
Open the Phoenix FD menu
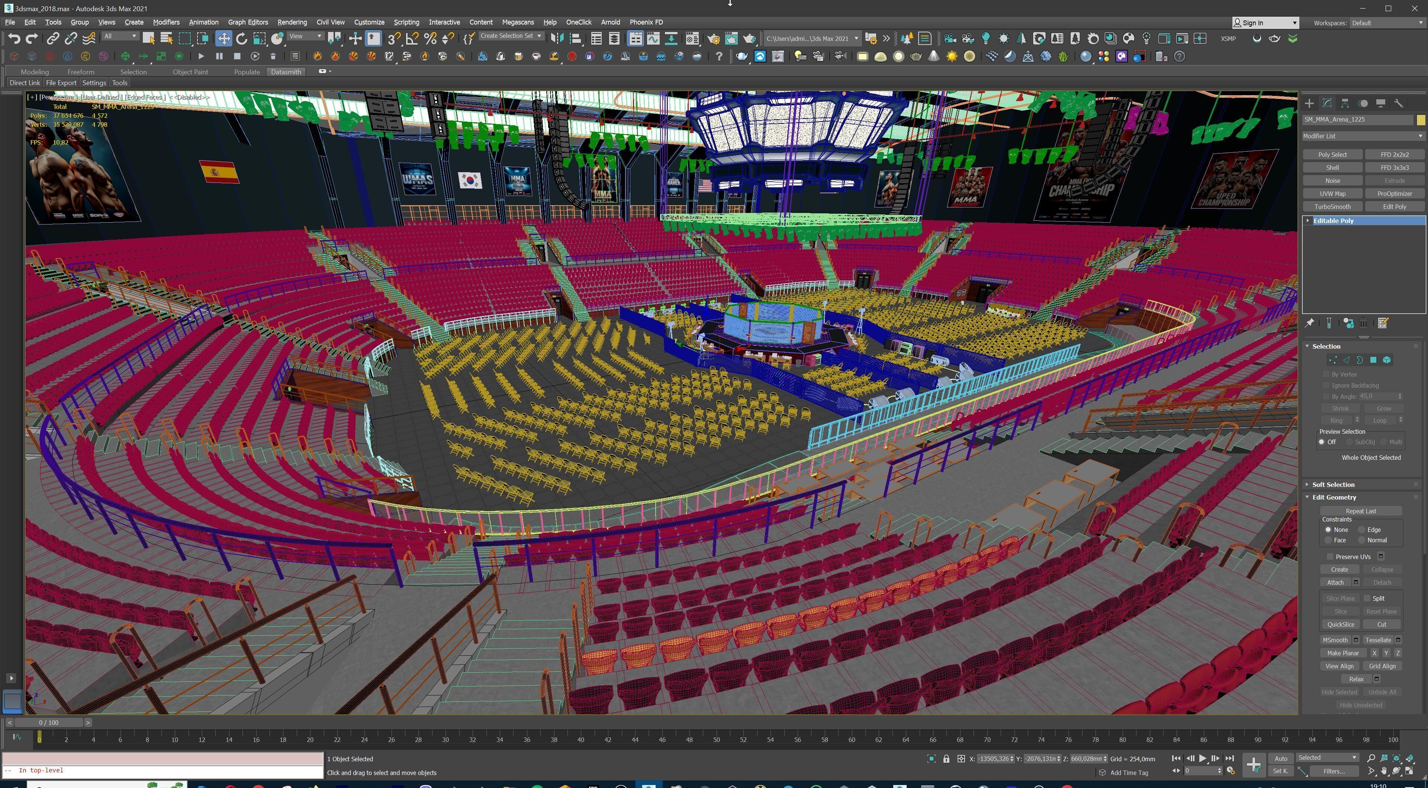pyautogui.click(x=646, y=22)
